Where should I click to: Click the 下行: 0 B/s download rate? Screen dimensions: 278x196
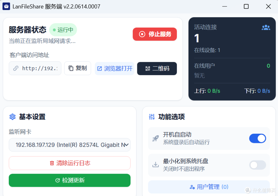(x=257, y=91)
